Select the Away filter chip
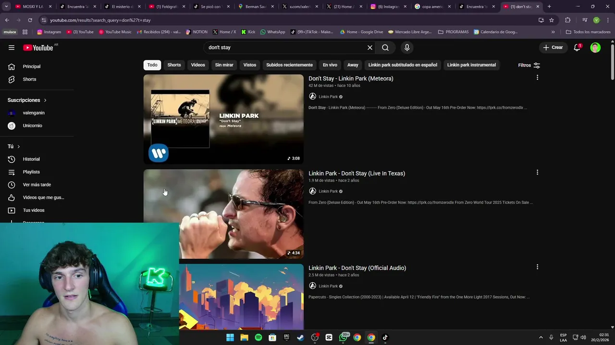 coord(353,65)
